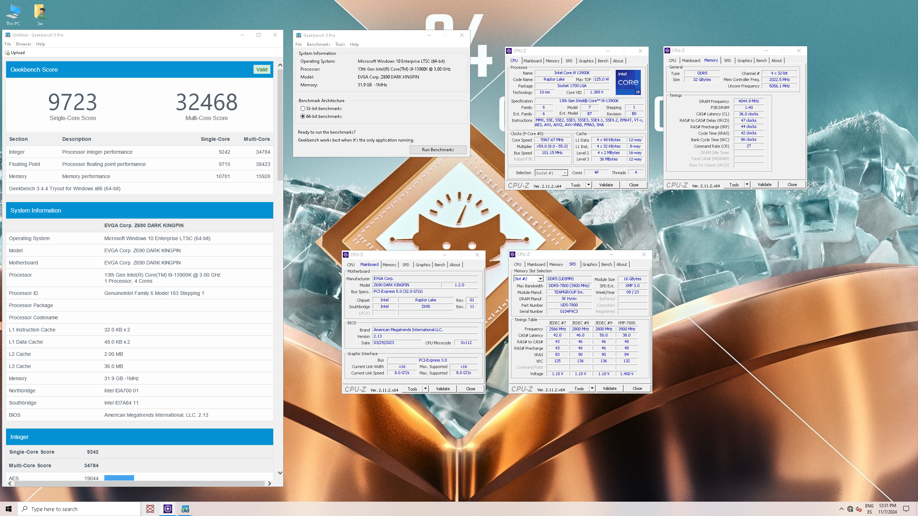Switch to Graphics tab in Memory tab window
The width and height of the screenshot is (918, 516).
744,61
